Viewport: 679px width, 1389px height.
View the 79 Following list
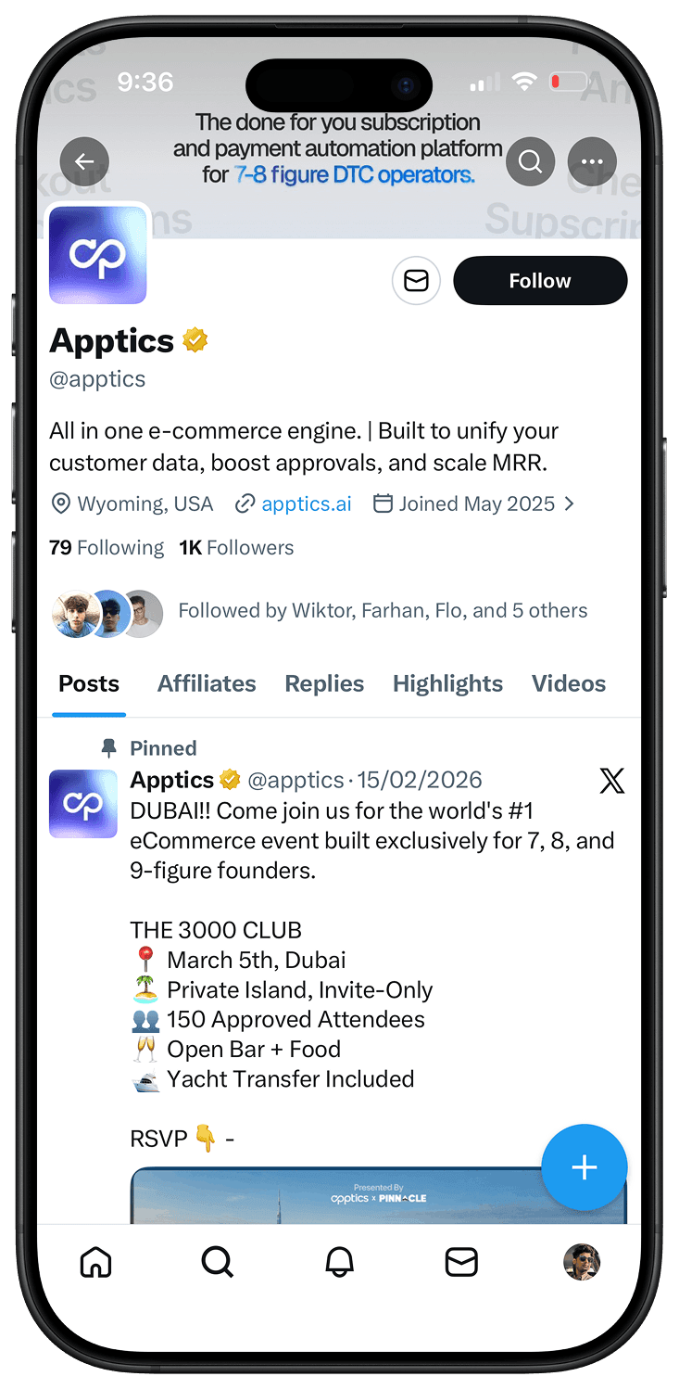point(107,548)
